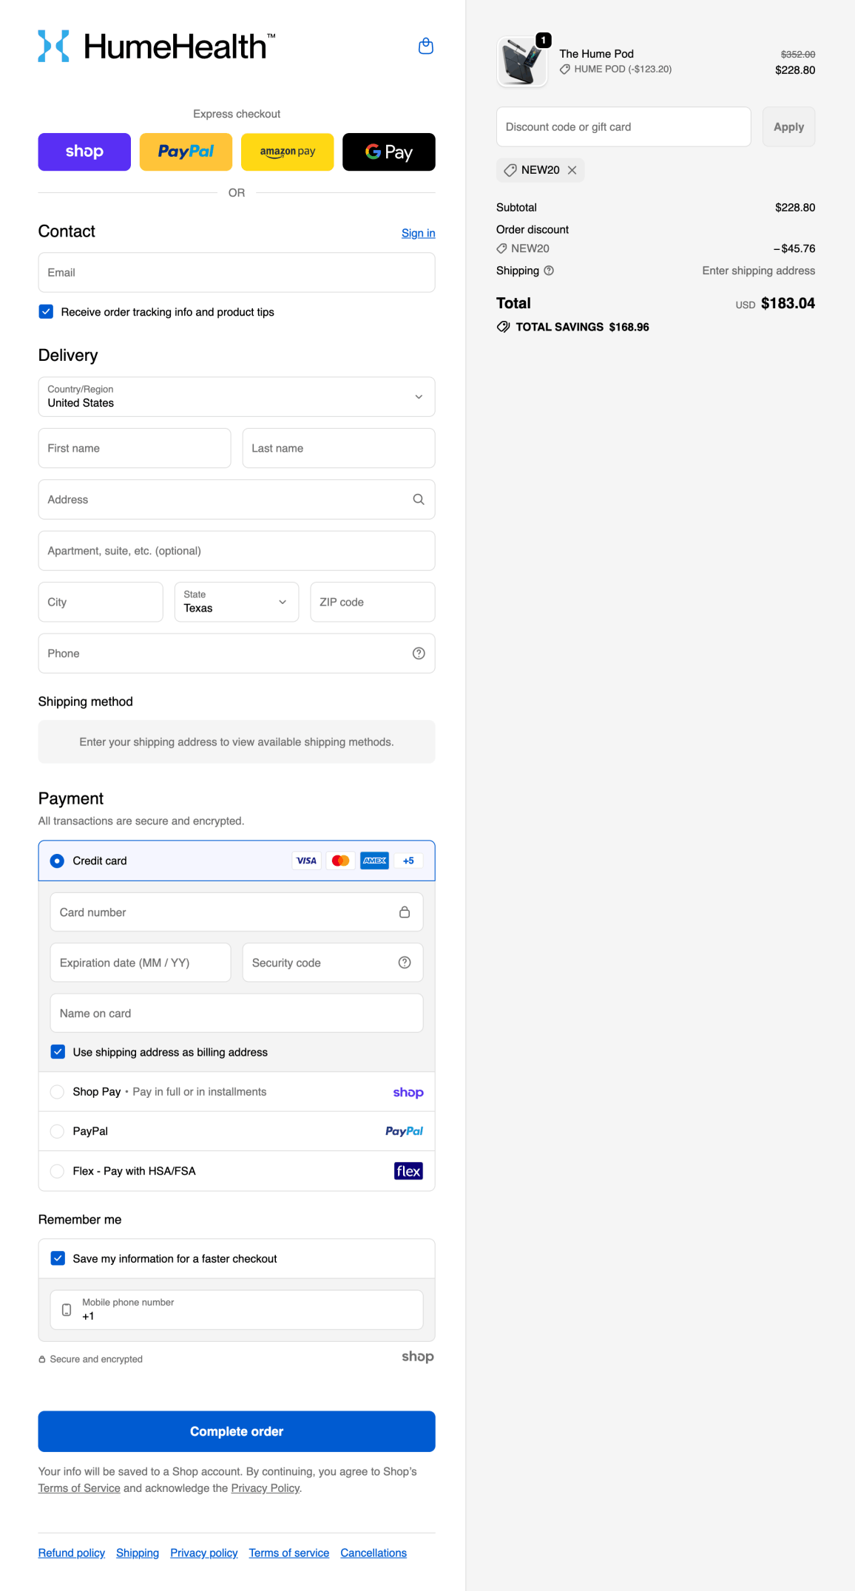Focus the ZIP code field
855x1591 pixels.
click(373, 602)
